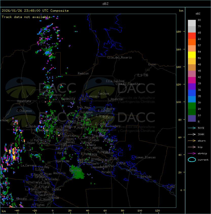
Task: Click the Clla.del_Rosario map label
Action: pyautogui.click(x=119, y=57)
